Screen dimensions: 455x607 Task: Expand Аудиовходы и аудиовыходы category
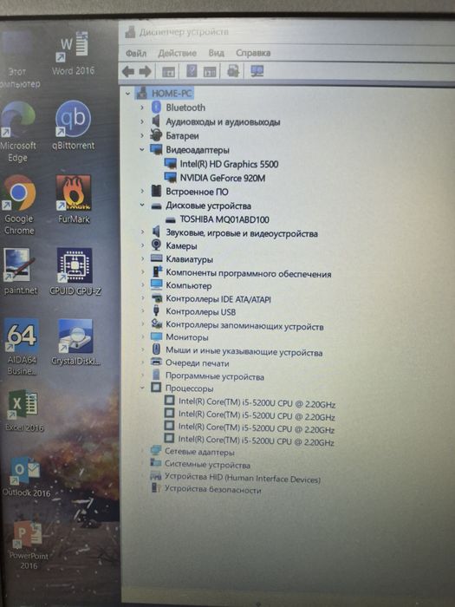tap(142, 121)
